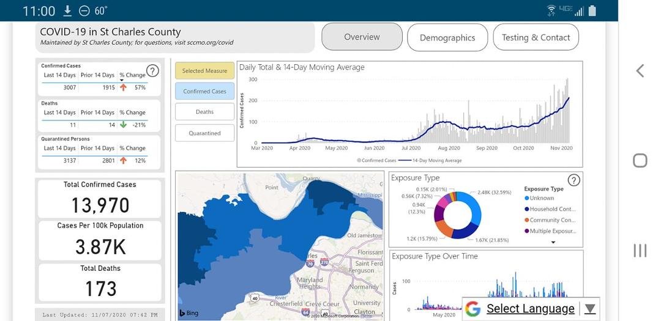Tap the download icon in status bar

(67, 11)
